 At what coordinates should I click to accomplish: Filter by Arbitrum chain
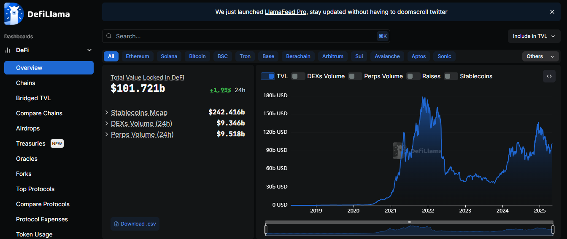pos(333,56)
